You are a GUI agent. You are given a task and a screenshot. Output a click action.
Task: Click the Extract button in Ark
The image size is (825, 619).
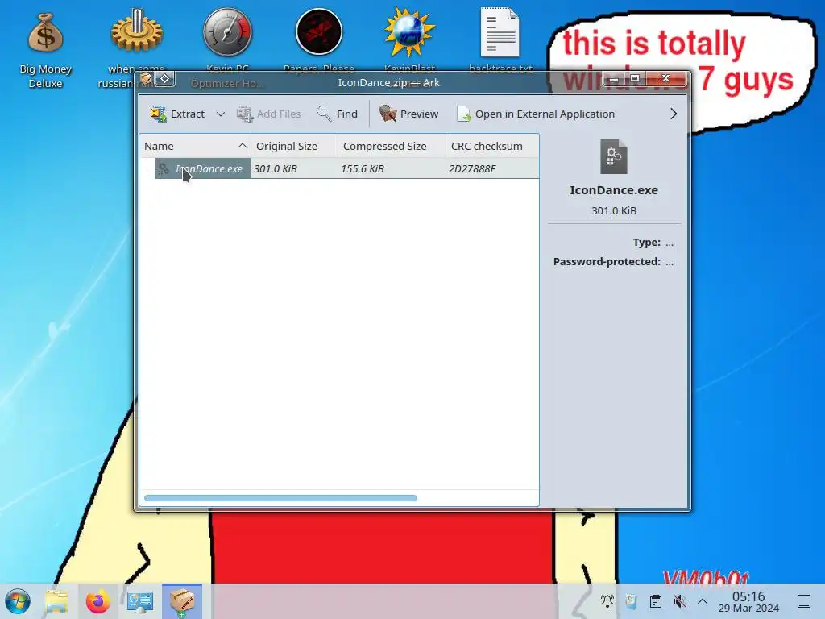(x=177, y=114)
